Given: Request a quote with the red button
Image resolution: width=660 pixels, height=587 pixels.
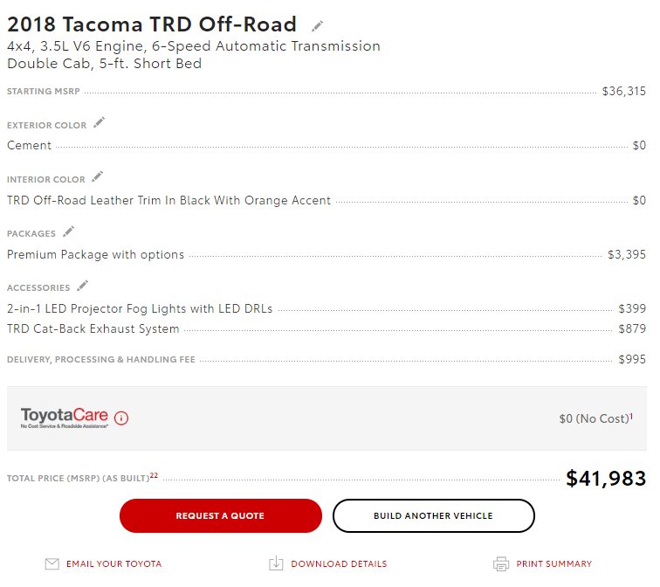Looking at the screenshot, I should pos(221,515).
